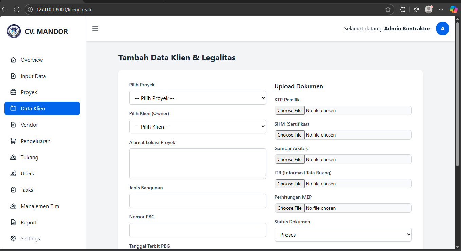461x251 pixels.
Task: Expand the Status Dokumen dropdown
Action: [343, 235]
